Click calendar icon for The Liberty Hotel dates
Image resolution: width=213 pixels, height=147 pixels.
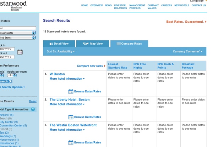pyautogui.click(x=71, y=117)
